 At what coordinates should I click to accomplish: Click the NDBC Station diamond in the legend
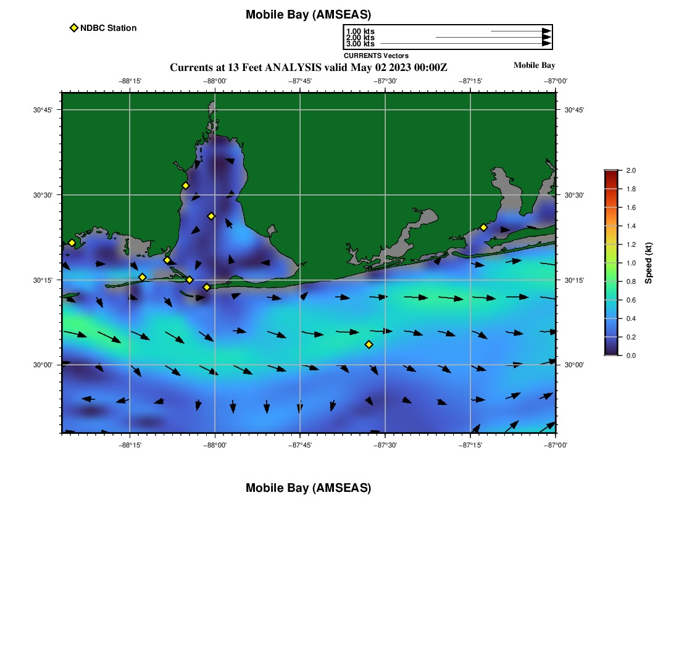point(73,28)
